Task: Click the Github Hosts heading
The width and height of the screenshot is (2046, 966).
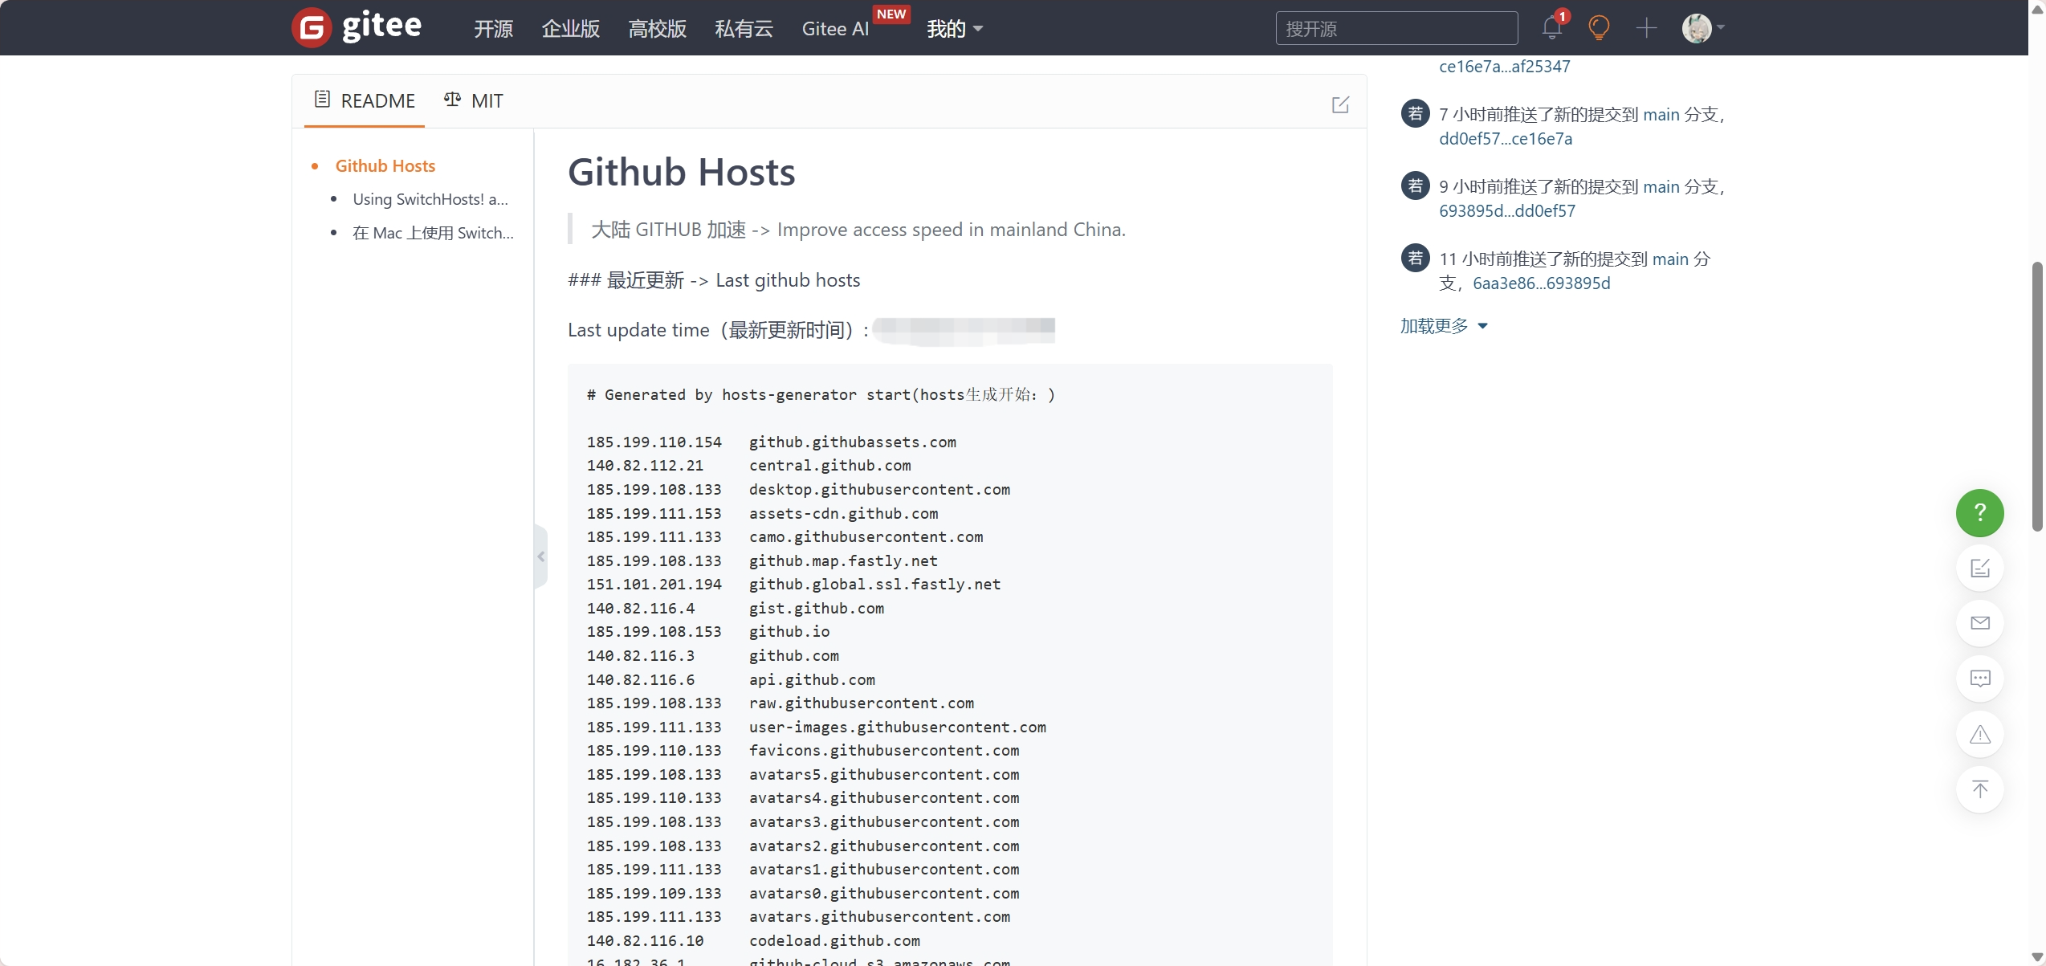Action: [681, 172]
